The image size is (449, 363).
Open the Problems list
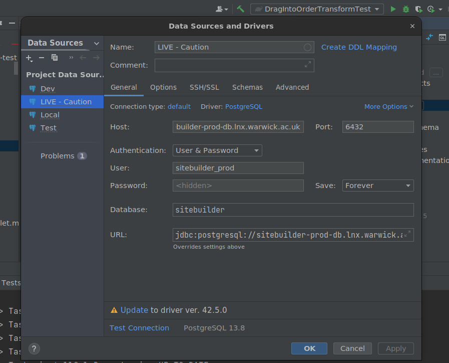pos(64,156)
